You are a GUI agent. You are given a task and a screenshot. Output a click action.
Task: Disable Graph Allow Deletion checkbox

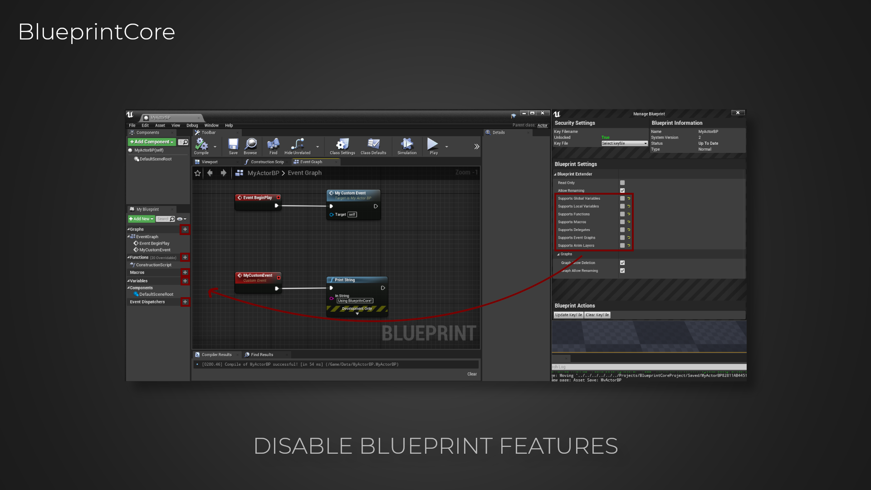(x=622, y=262)
